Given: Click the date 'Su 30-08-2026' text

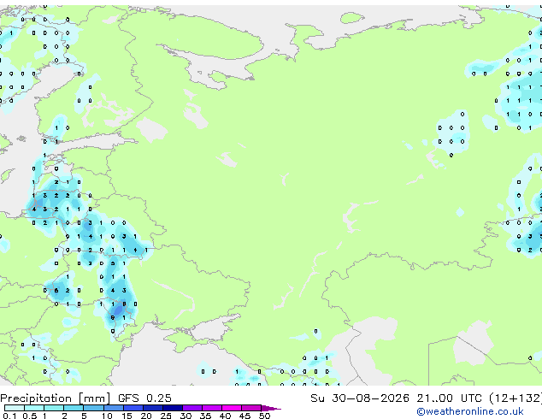Looking at the screenshot, I should (360, 398).
